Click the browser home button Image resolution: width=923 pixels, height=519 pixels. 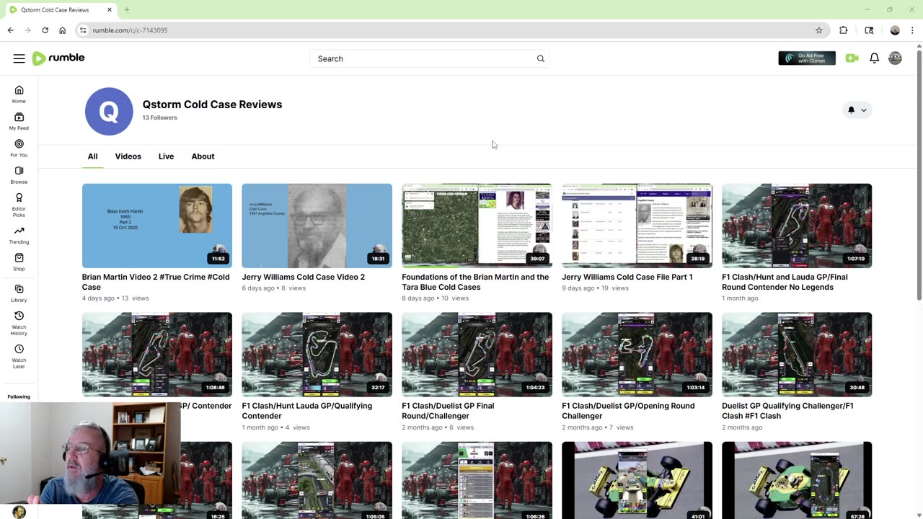pyautogui.click(x=63, y=30)
